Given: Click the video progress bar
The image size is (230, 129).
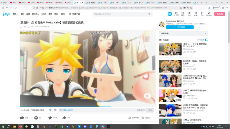Looking at the screenshot, I should point(87,107).
